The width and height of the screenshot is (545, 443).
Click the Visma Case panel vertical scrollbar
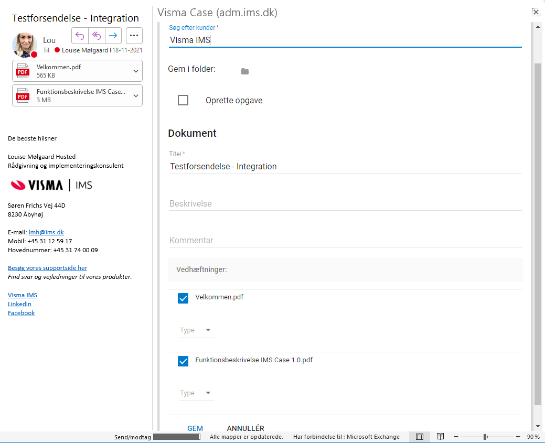(538, 234)
